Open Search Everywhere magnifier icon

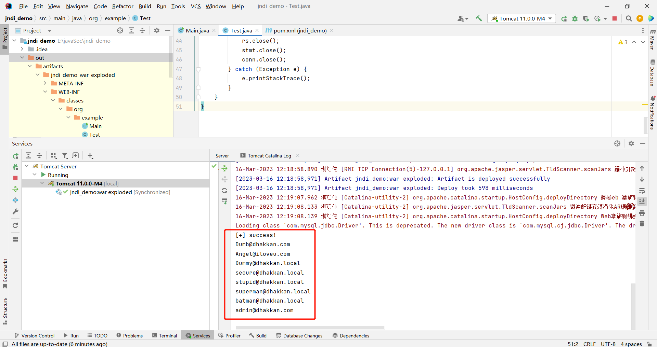[629, 18]
